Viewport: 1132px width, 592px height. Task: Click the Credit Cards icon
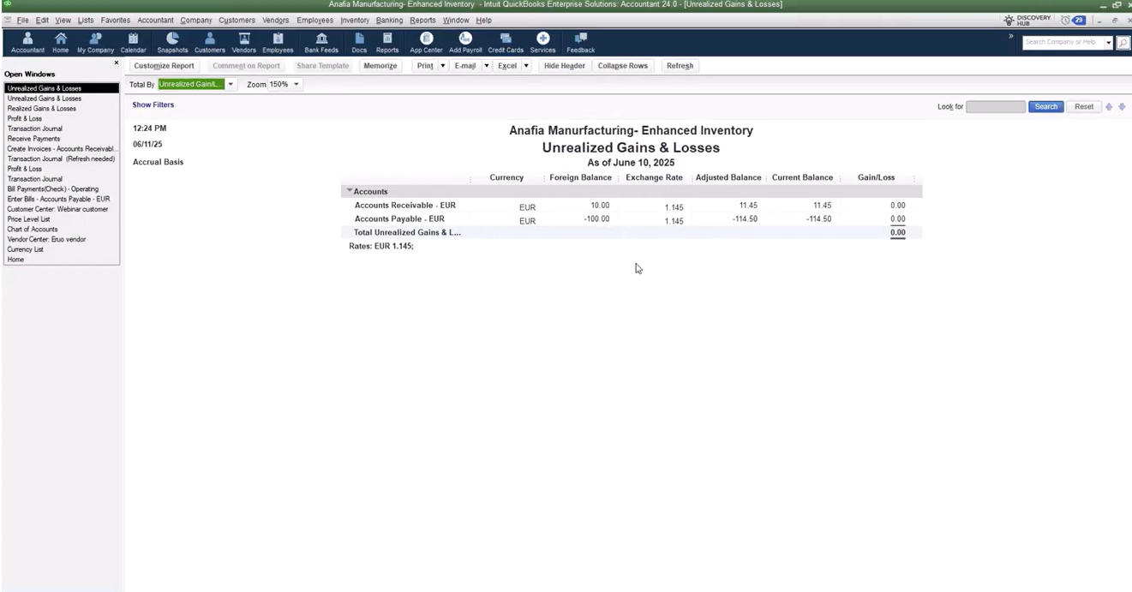[506, 42]
